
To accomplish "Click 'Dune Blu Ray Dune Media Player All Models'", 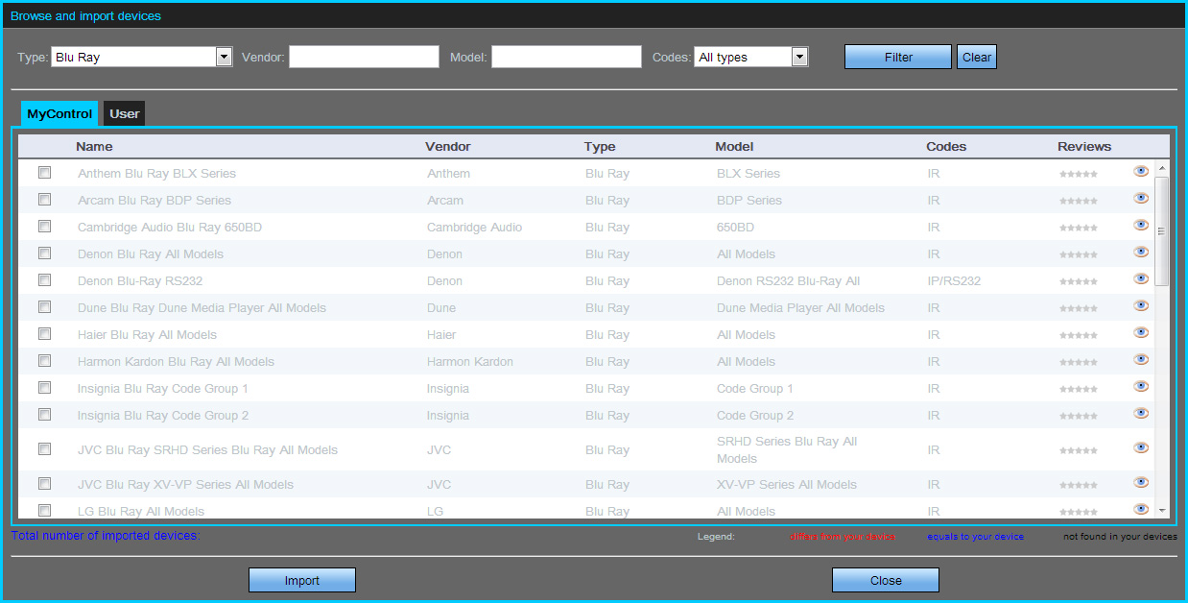I will [x=202, y=308].
